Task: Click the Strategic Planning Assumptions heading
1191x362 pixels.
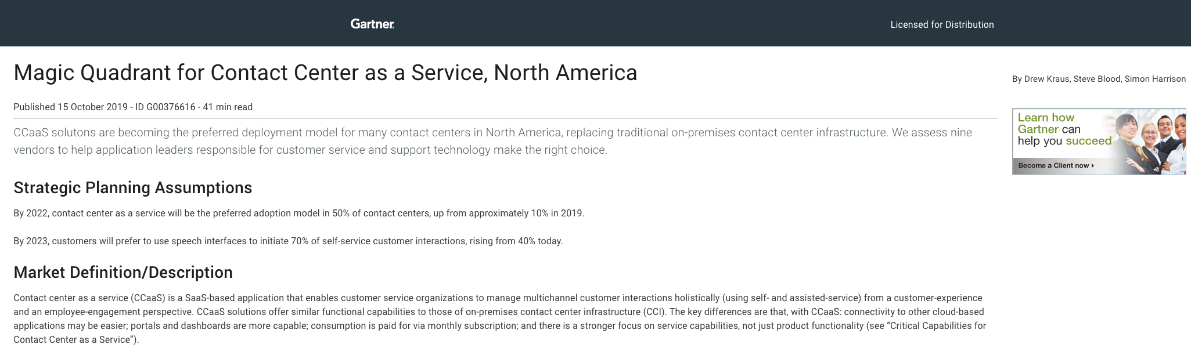Action: click(132, 187)
